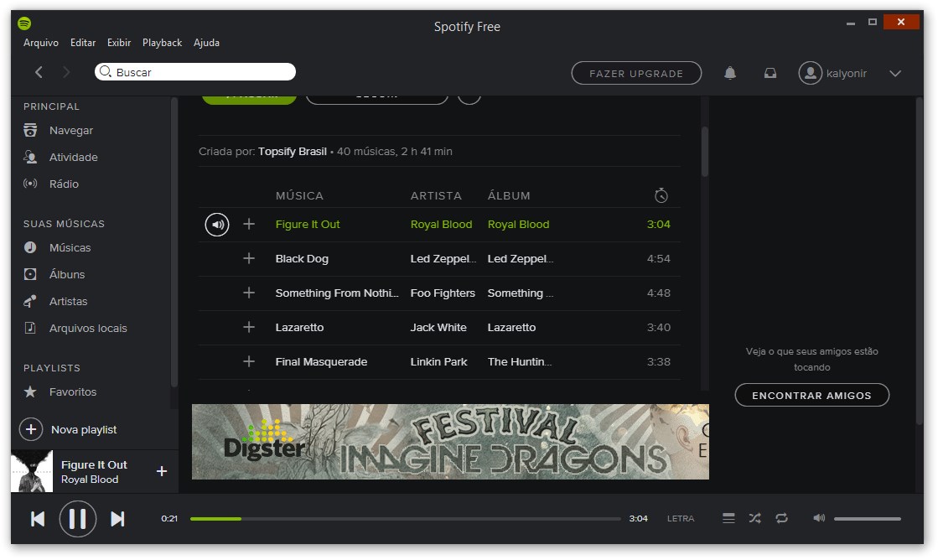Image resolution: width=938 pixels, height=560 pixels.
Task: Sort by ARTISTA column header
Action: coord(436,195)
